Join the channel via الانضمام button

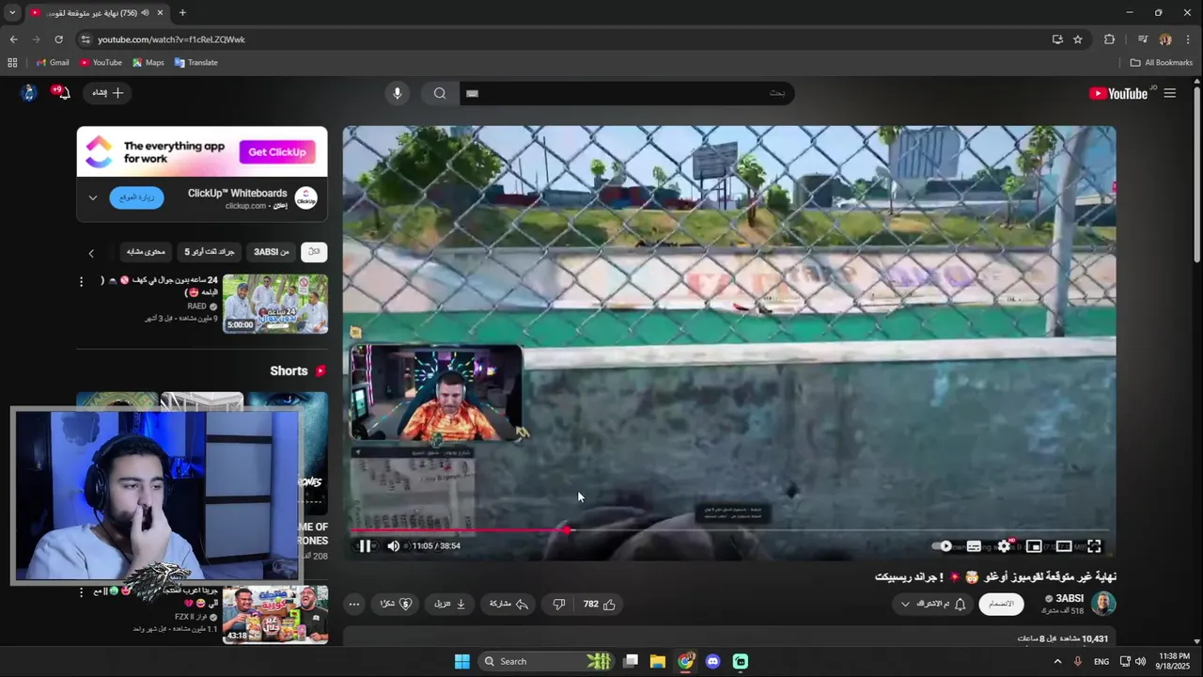coord(1001,604)
